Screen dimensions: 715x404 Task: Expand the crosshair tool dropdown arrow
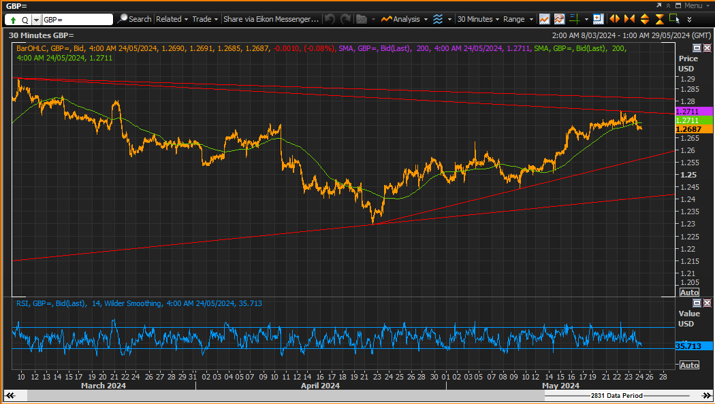586,20
